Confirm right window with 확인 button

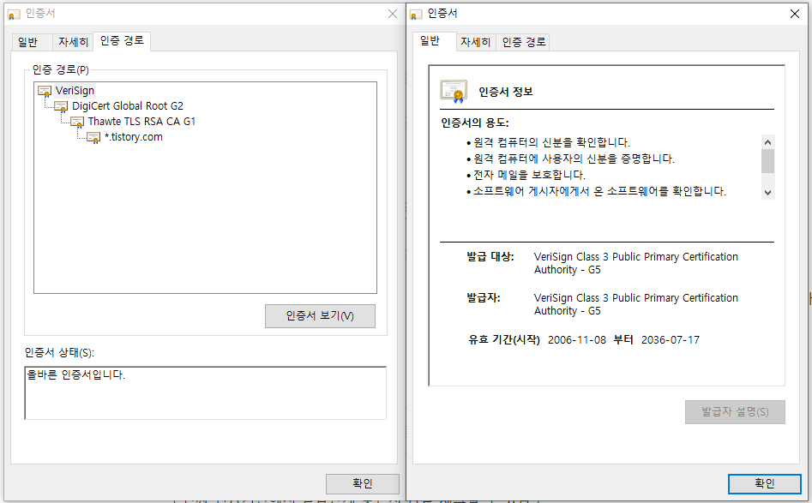(x=764, y=483)
